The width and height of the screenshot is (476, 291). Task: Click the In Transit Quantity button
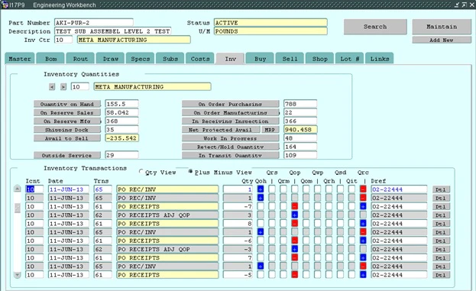[231, 155]
